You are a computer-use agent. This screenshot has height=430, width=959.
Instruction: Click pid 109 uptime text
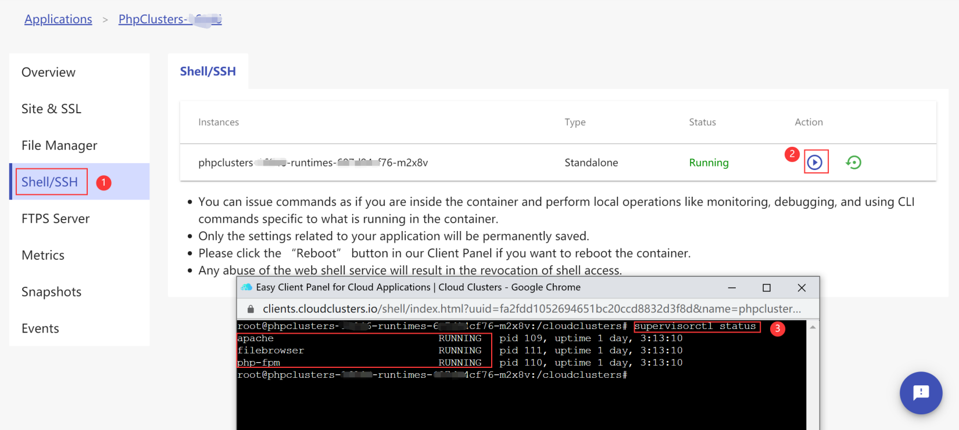pyautogui.click(x=591, y=338)
